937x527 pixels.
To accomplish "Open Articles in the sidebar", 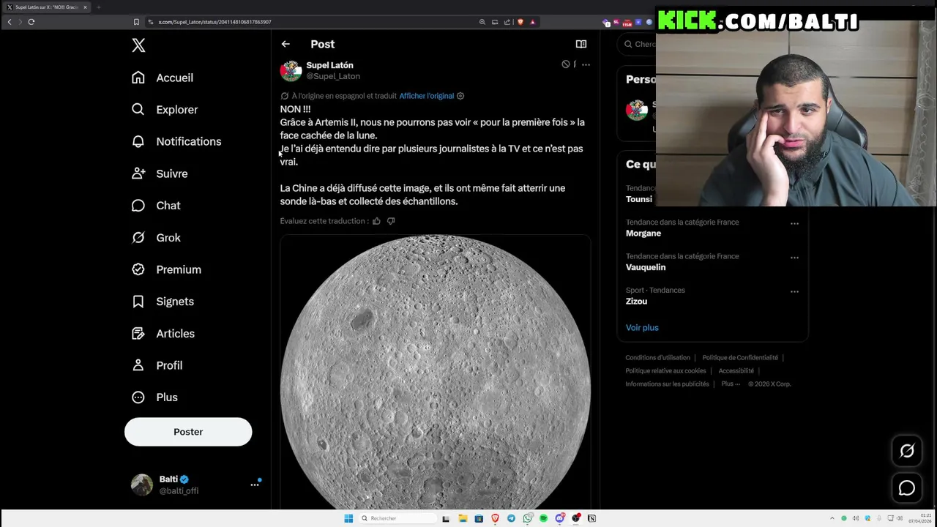I will (163, 334).
